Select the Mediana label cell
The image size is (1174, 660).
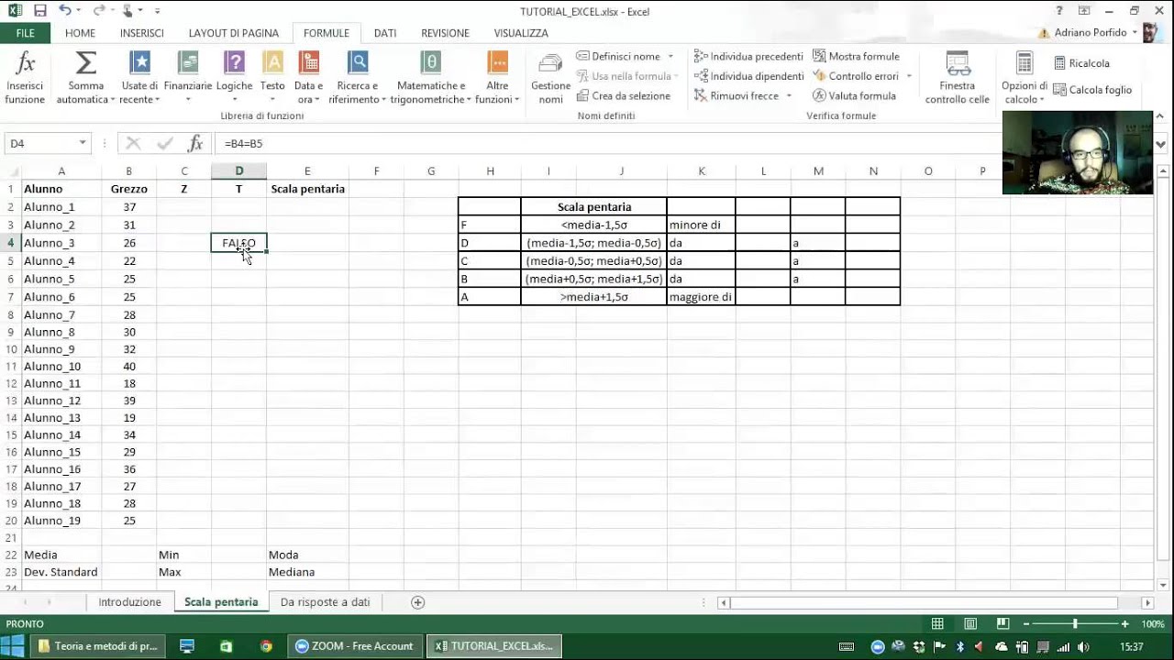[307, 572]
